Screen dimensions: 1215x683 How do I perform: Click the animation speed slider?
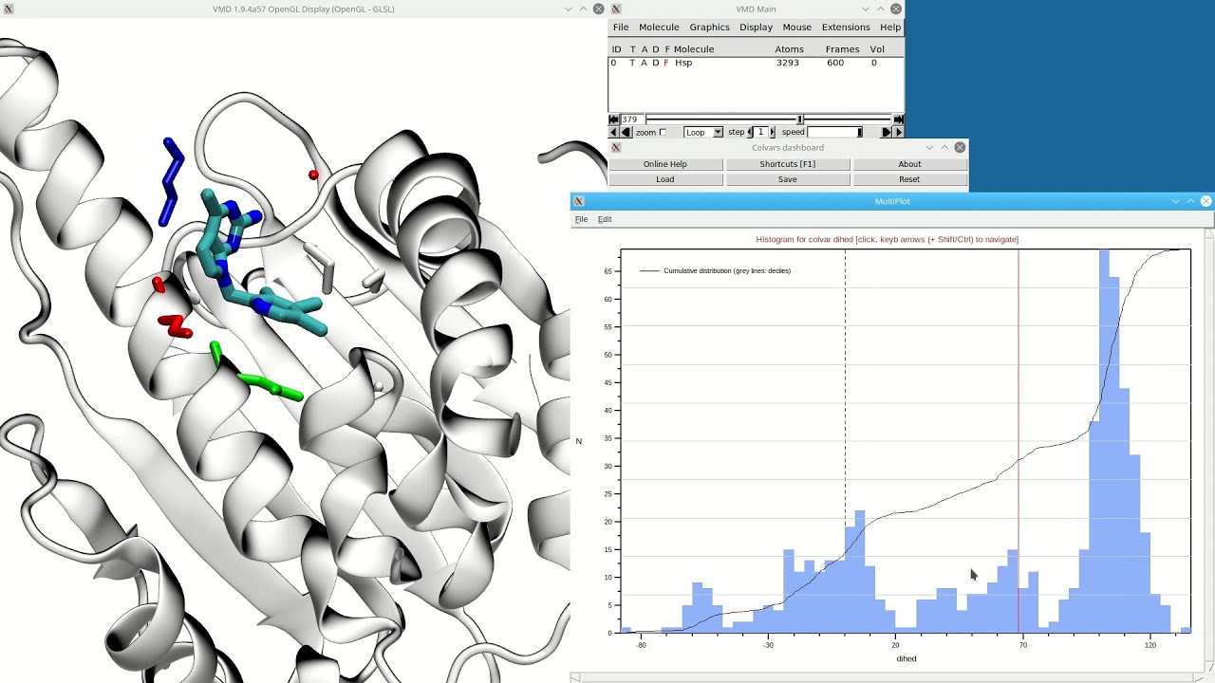click(835, 132)
